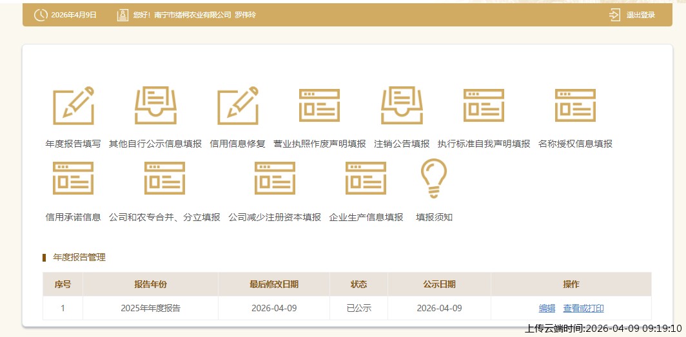686x337 pixels.
Task: Click the user badge icon beside 您好
Action: (122, 15)
